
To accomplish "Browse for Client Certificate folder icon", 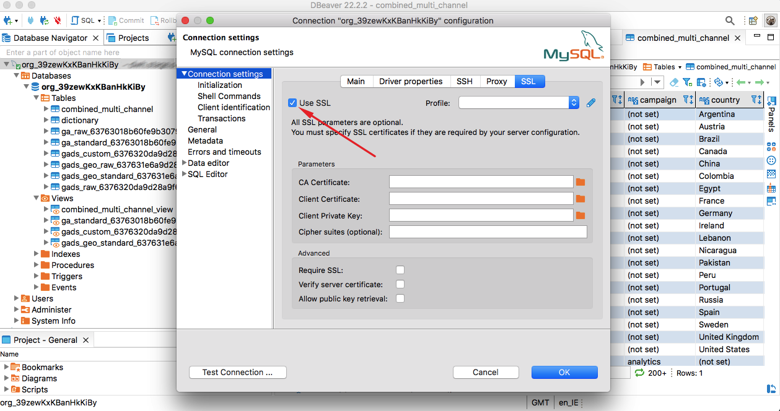I will point(581,199).
